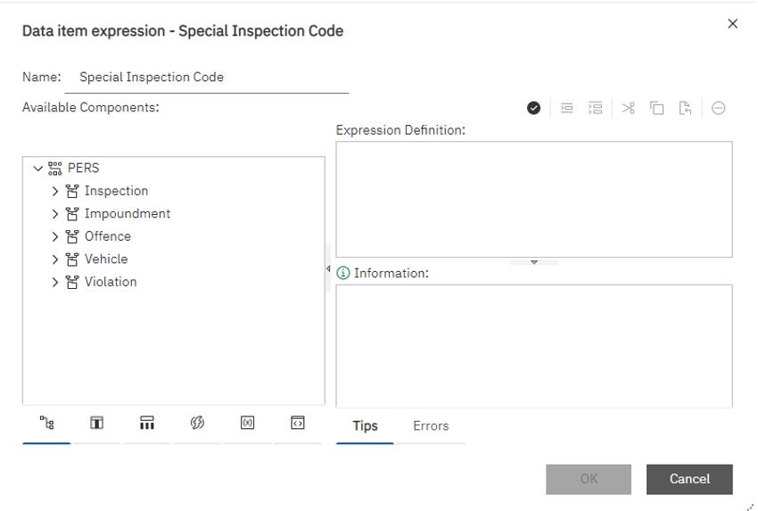Viewport: 758px width, 511px height.
Task: Select the Tips tab
Action: click(365, 426)
